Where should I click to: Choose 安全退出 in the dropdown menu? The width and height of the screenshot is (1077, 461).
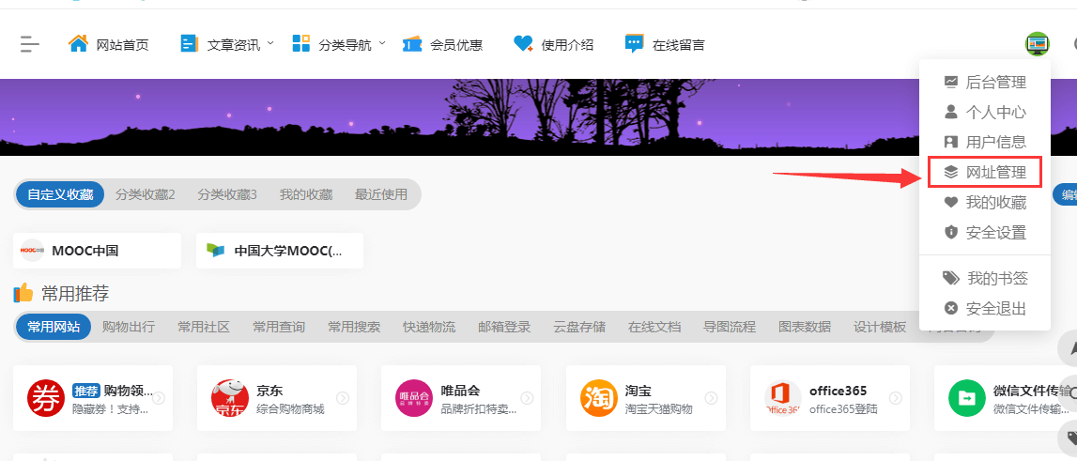click(x=995, y=308)
